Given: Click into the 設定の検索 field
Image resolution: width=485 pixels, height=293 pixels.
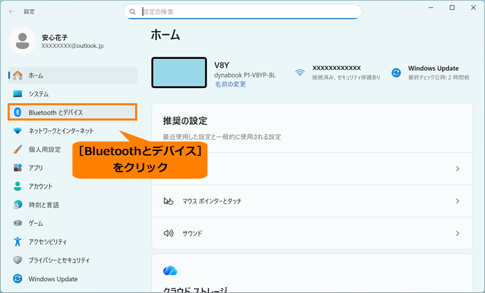Looking at the screenshot, I should click(242, 12).
